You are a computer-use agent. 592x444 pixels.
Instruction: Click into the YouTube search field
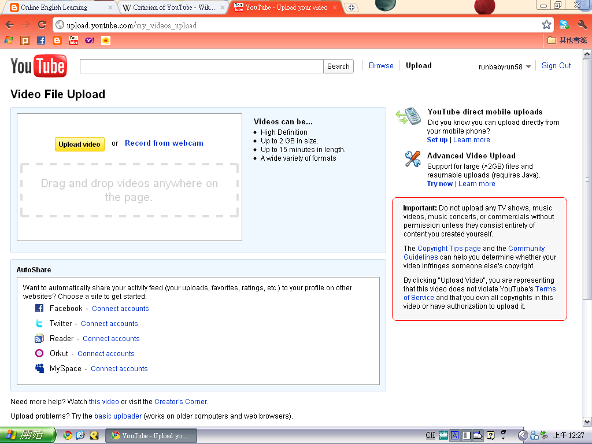pyautogui.click(x=202, y=66)
